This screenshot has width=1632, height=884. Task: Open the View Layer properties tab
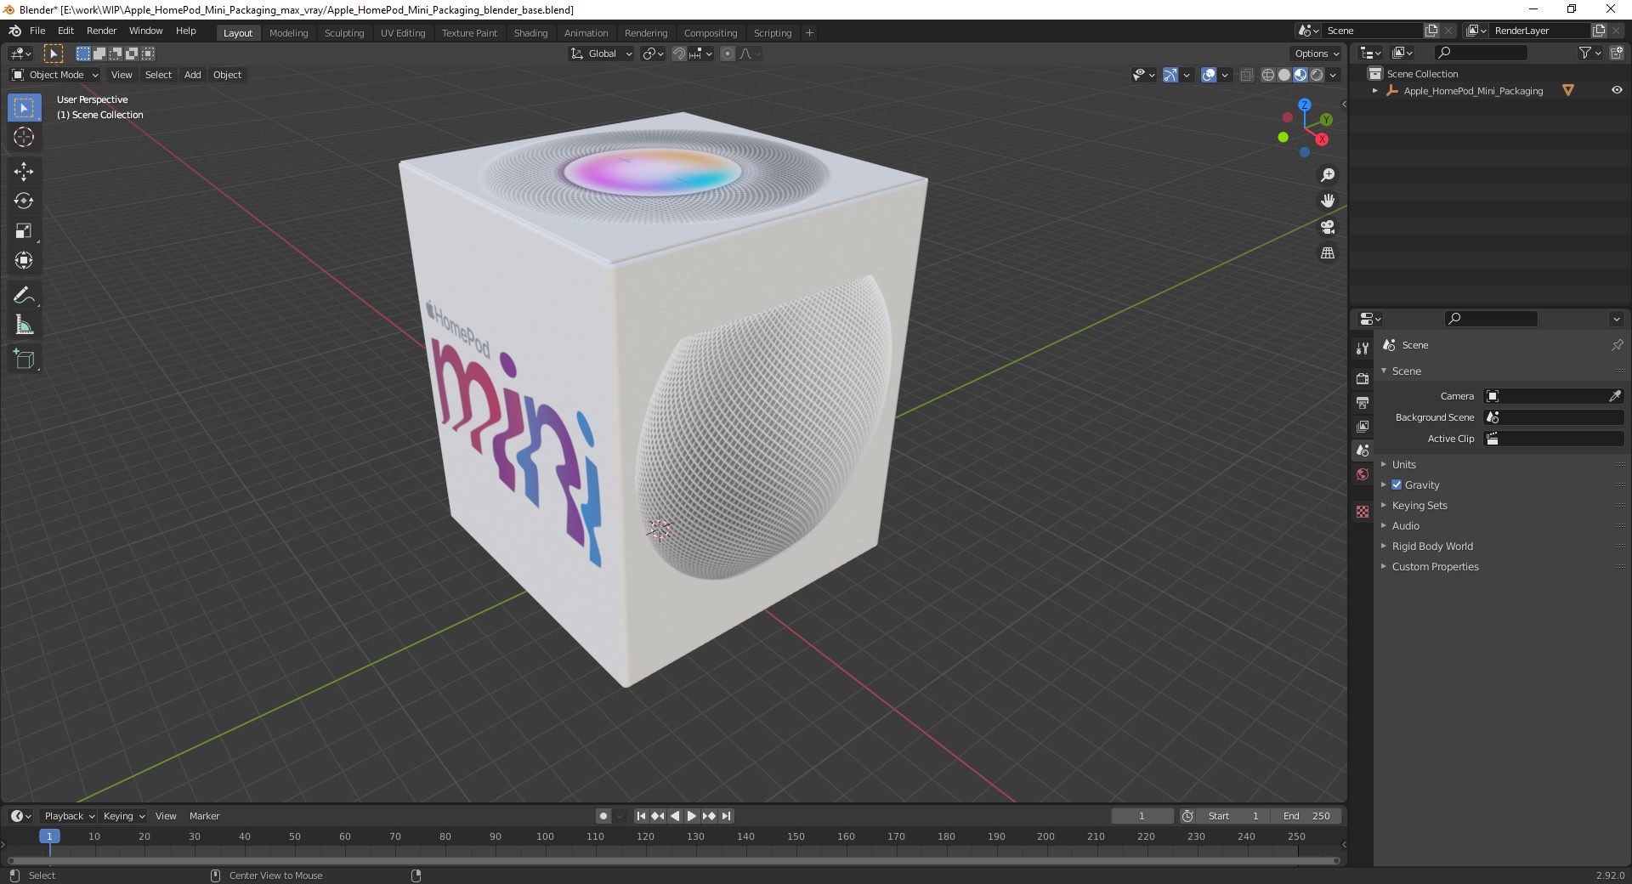click(x=1363, y=426)
